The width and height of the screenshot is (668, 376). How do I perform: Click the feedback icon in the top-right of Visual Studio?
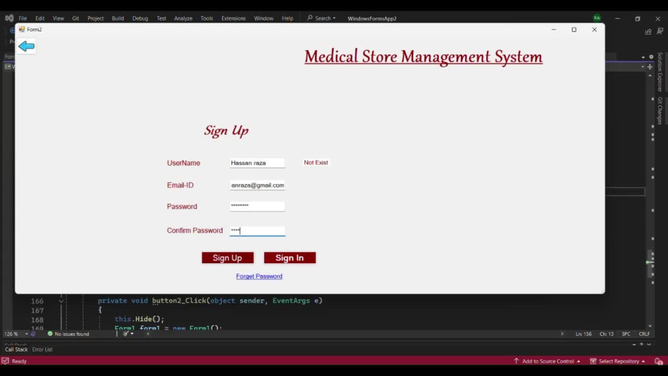coord(660,31)
